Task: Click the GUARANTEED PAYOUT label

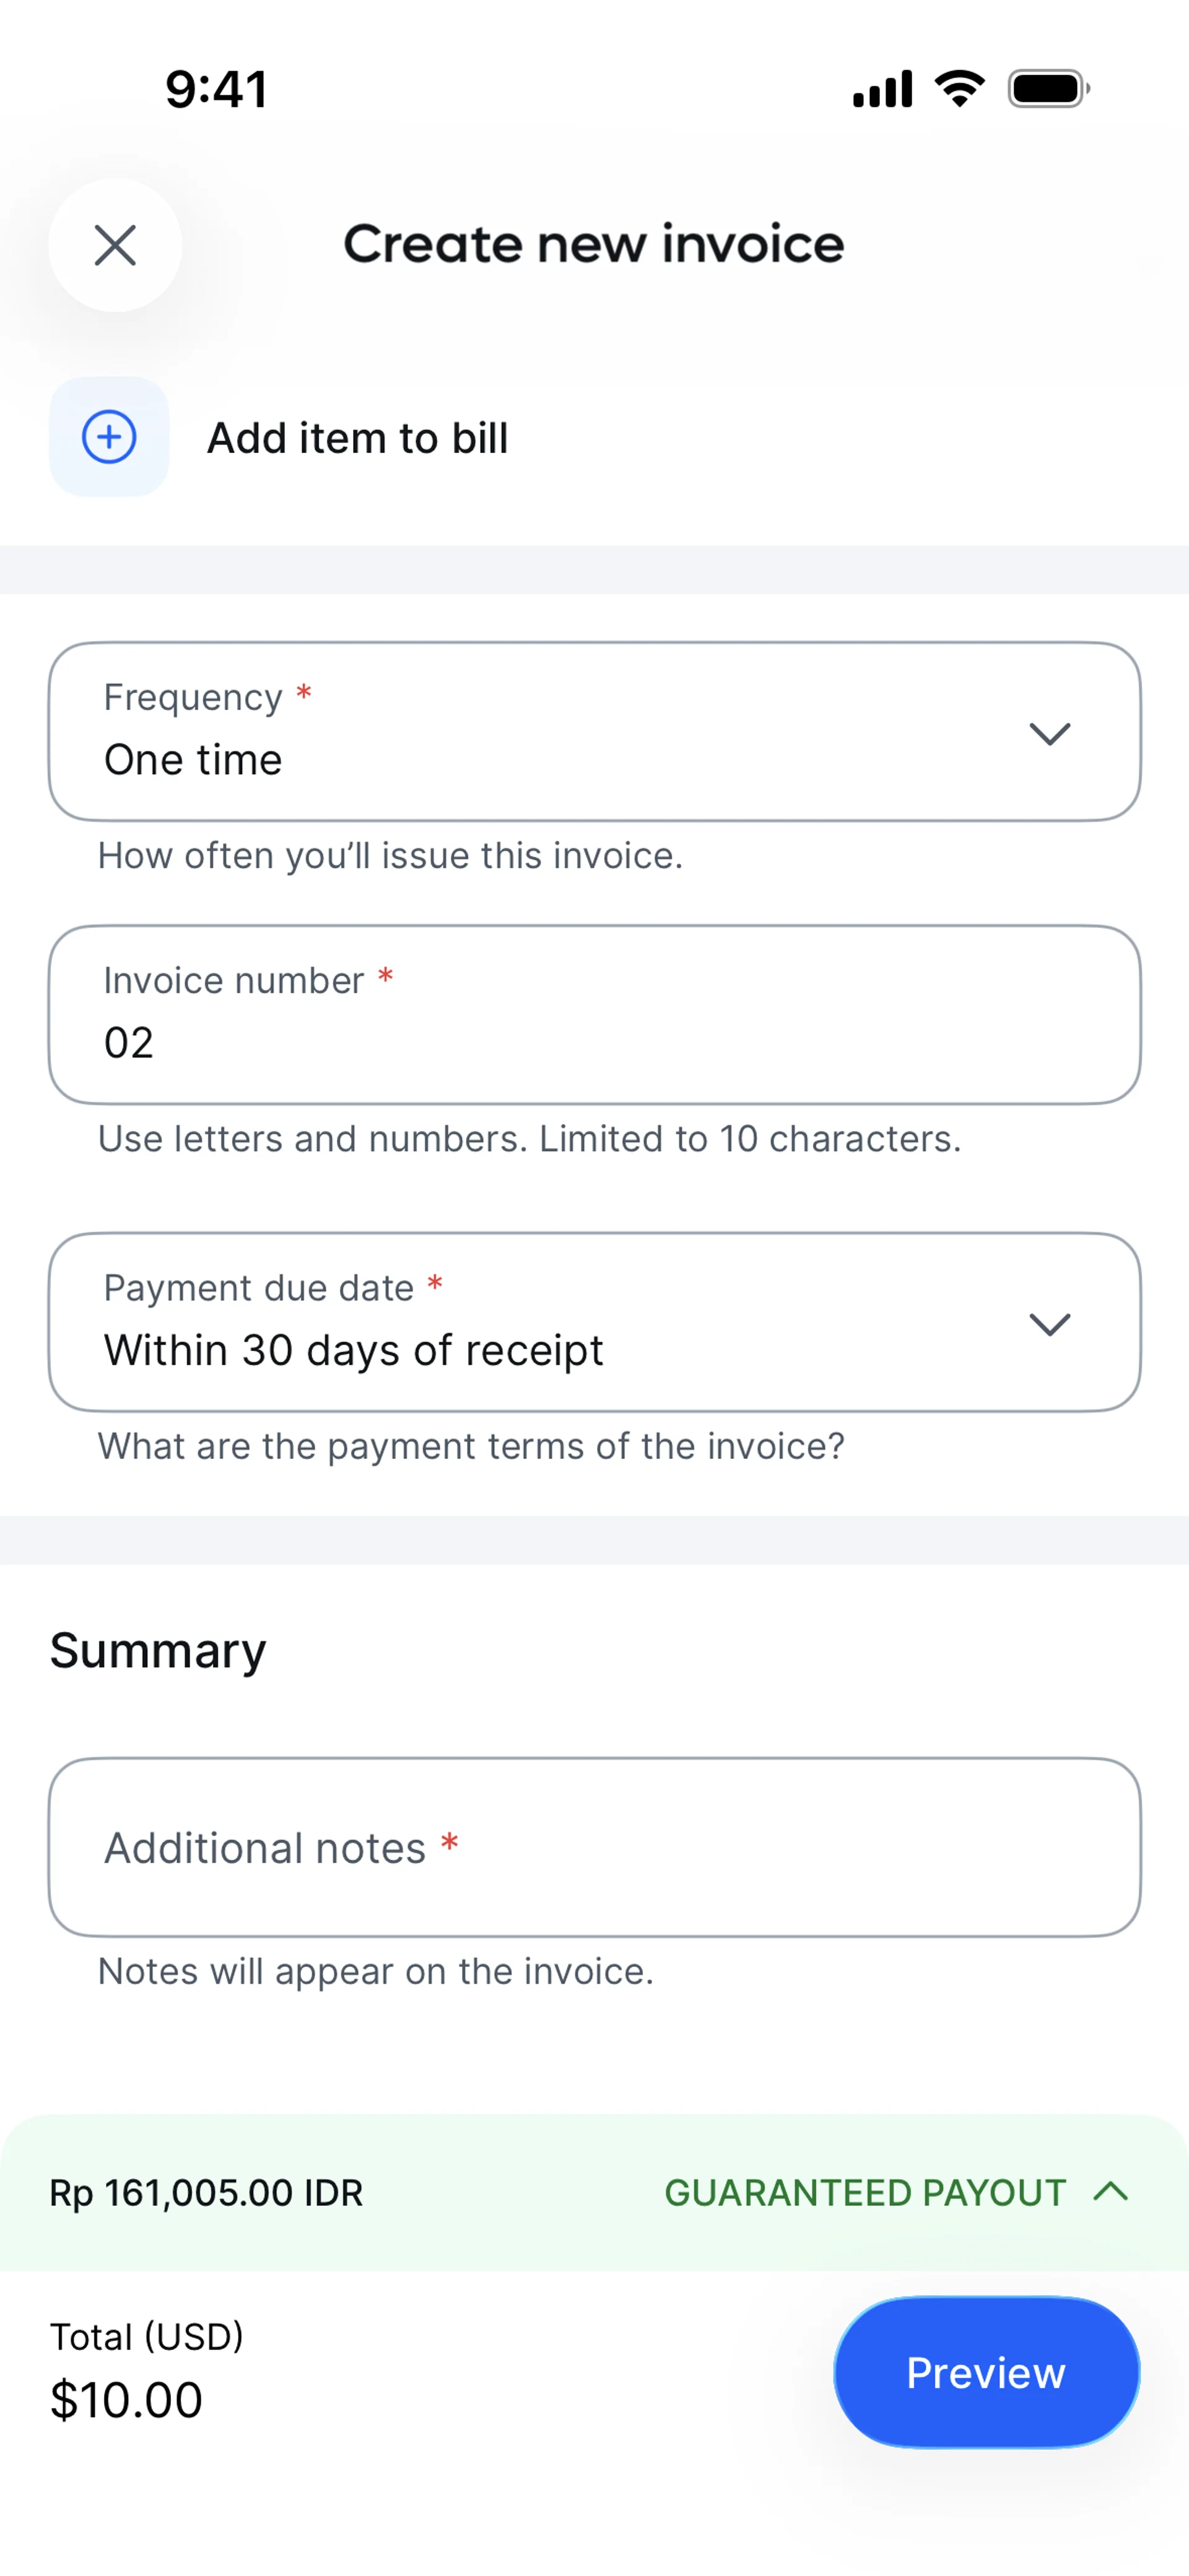Action: pyautogui.click(x=865, y=2193)
